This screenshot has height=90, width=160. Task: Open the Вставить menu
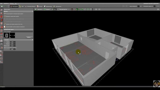coord(12,3)
